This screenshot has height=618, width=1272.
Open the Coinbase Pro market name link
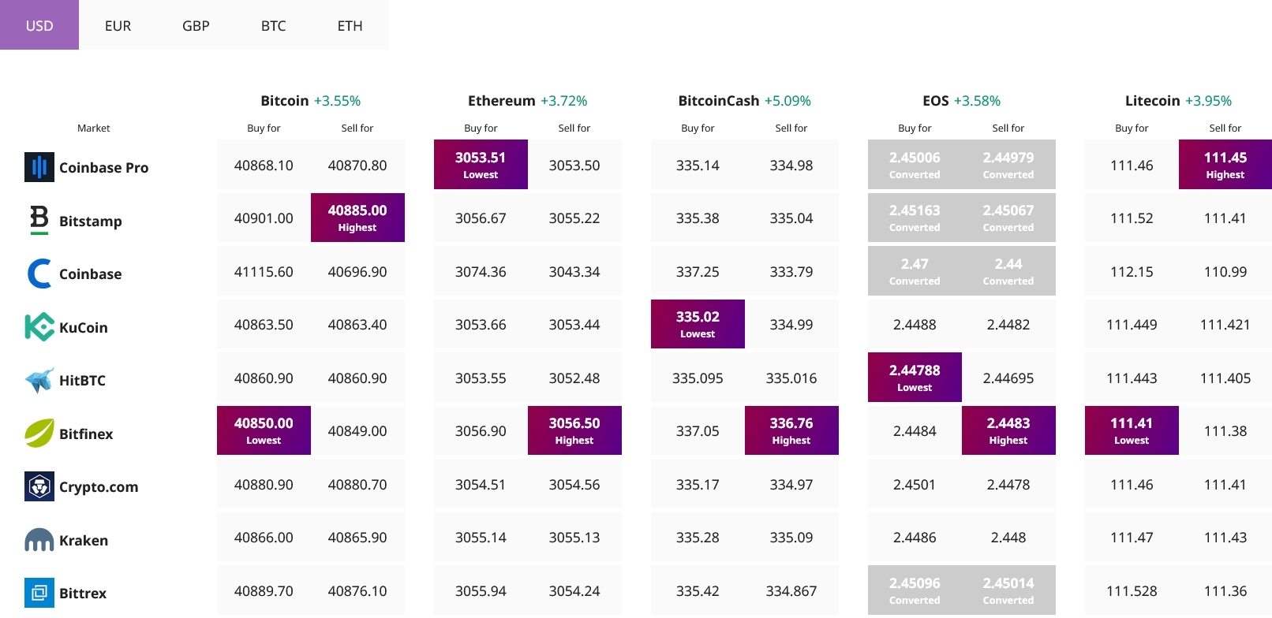click(x=103, y=167)
